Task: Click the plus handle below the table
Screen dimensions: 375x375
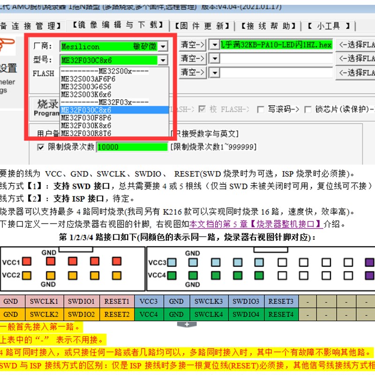Action: tap(187, 324)
